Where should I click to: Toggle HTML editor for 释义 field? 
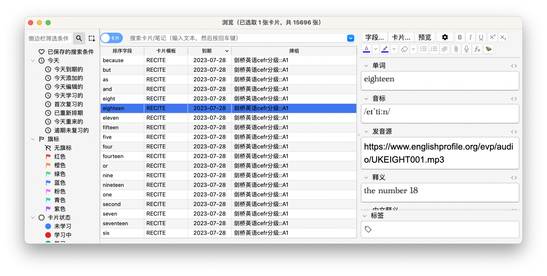[514, 178]
